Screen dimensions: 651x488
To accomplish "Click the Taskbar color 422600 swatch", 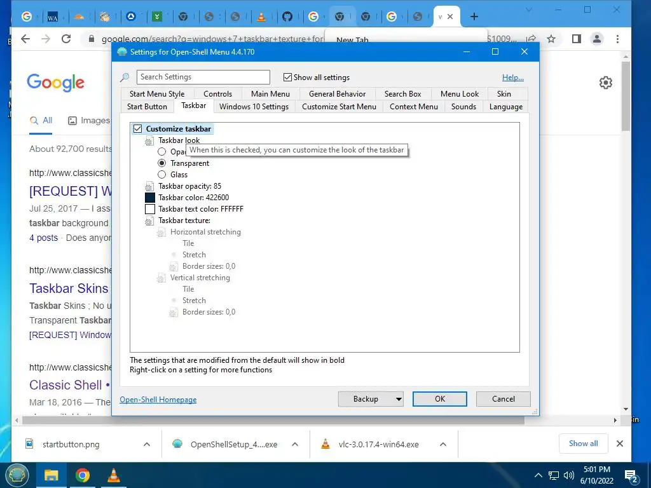I will point(150,198).
